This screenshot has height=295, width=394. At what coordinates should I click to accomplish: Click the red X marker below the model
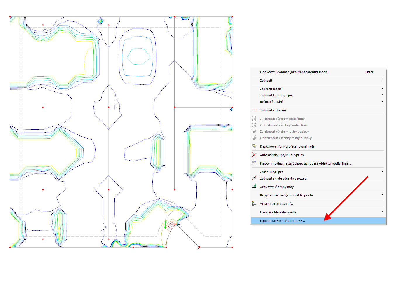pyautogui.click(x=199, y=247)
